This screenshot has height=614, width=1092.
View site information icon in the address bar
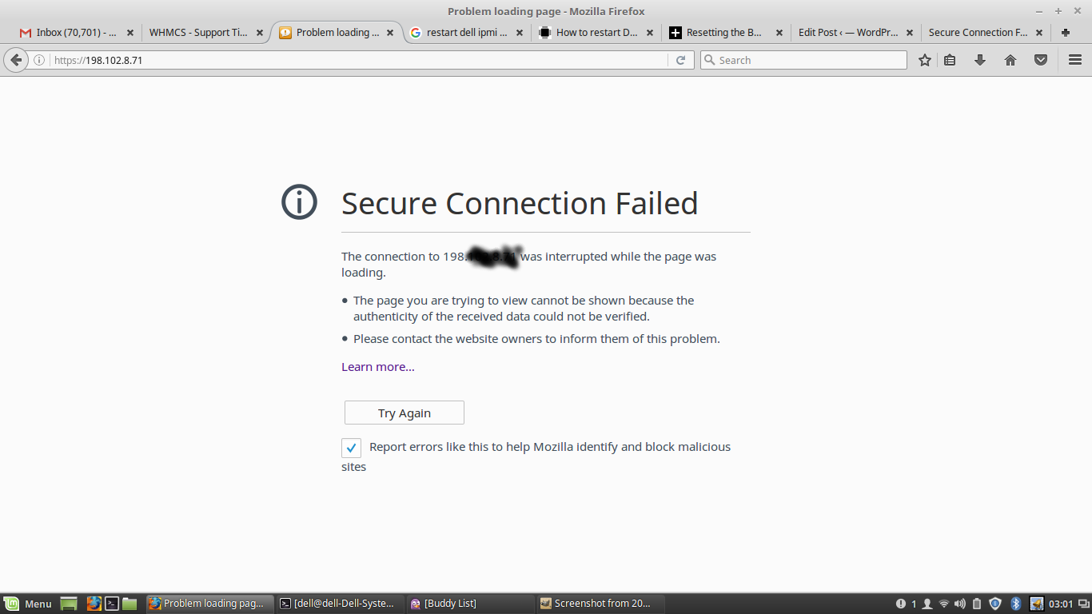(x=39, y=60)
